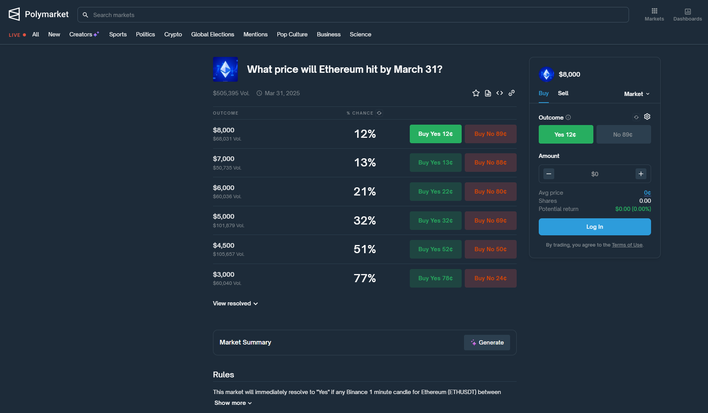708x413 pixels.
Task: Open the Polymarket logo home icon
Action: (x=14, y=14)
